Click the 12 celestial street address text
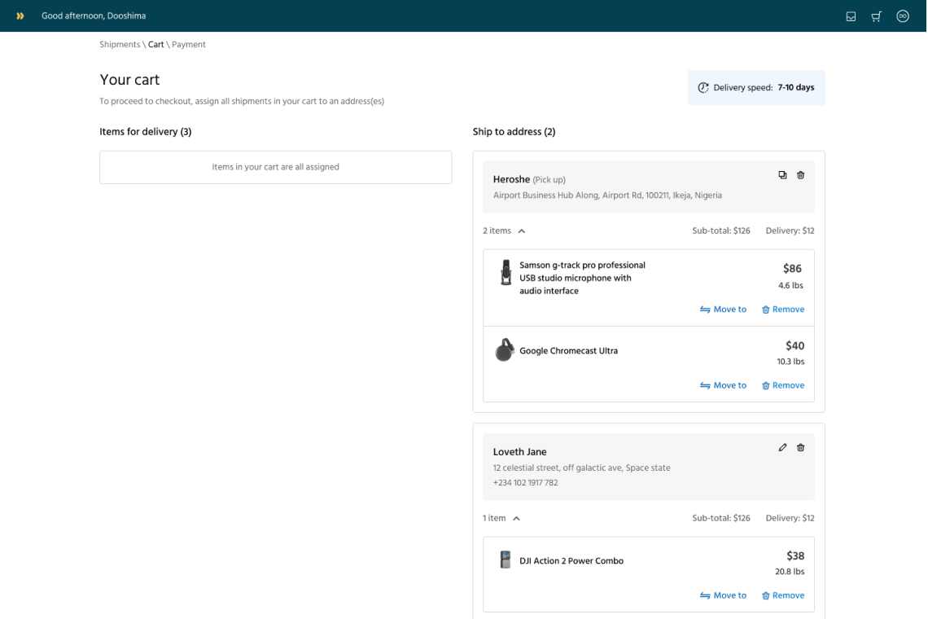The height and width of the screenshot is (619, 928). [582, 468]
